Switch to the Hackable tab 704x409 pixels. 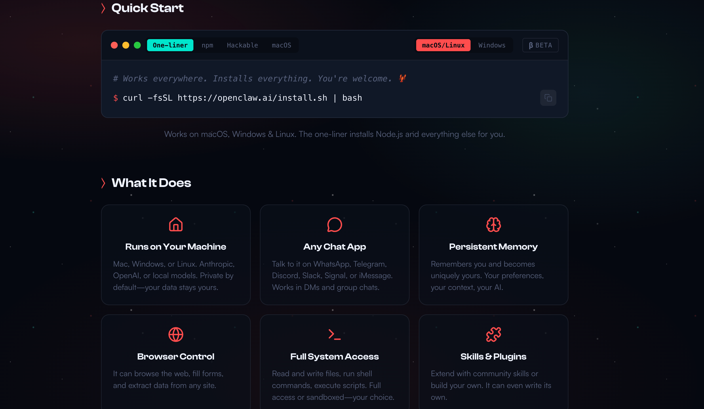click(x=242, y=45)
